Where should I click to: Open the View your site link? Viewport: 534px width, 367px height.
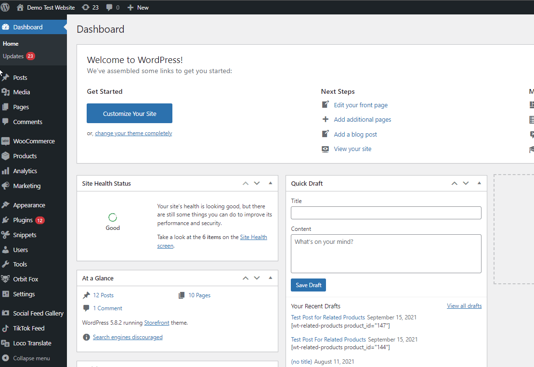(x=352, y=149)
